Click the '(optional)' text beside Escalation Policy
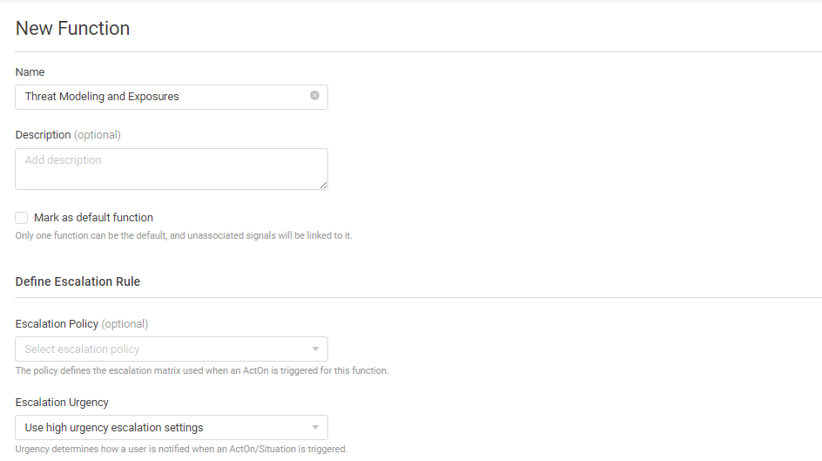The width and height of the screenshot is (822, 461). click(125, 323)
